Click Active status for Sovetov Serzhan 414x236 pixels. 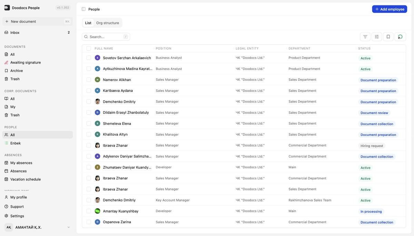click(365, 58)
